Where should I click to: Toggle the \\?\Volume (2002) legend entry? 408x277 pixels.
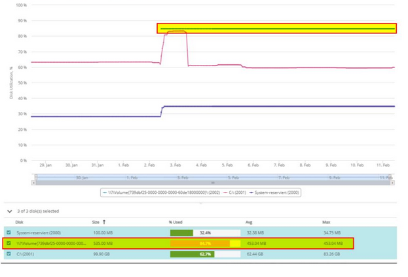[161, 193]
